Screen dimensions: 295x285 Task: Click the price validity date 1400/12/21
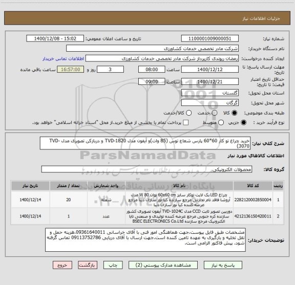210,82
